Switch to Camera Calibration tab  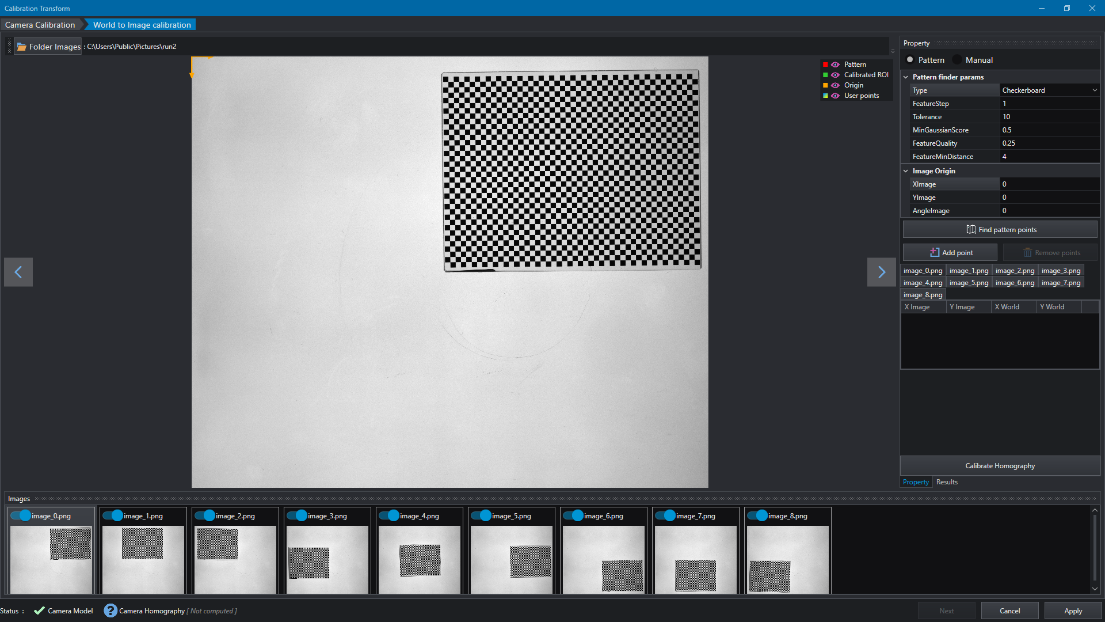point(40,25)
